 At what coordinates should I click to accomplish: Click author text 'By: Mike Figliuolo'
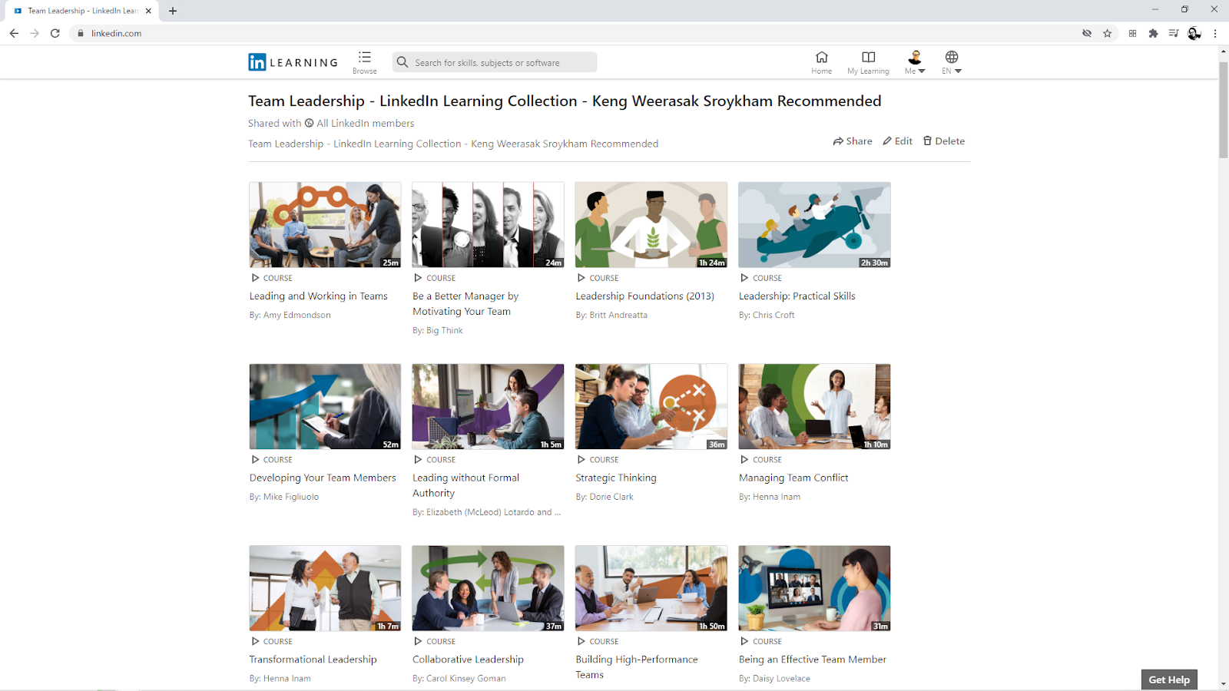283,498
